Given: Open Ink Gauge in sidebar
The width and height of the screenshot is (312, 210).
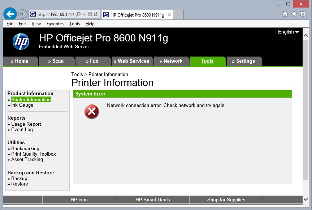Looking at the screenshot, I should point(22,105).
